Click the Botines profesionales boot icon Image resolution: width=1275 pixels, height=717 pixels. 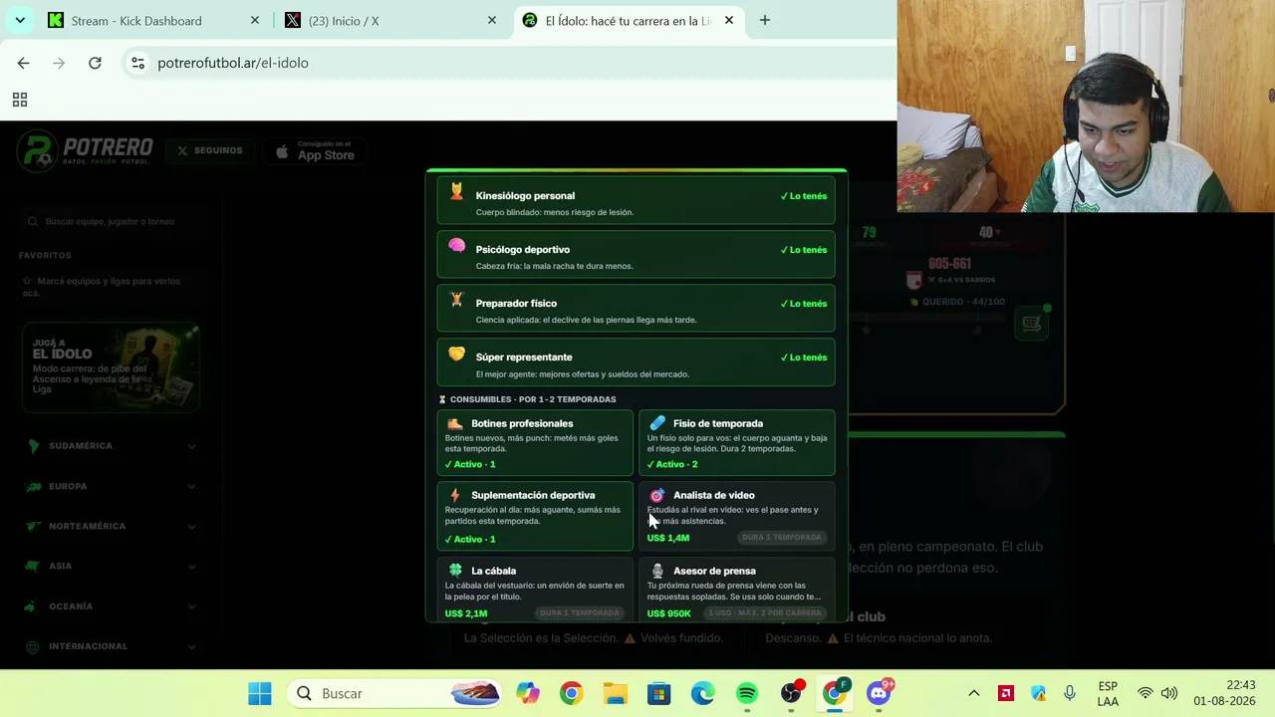tap(455, 423)
